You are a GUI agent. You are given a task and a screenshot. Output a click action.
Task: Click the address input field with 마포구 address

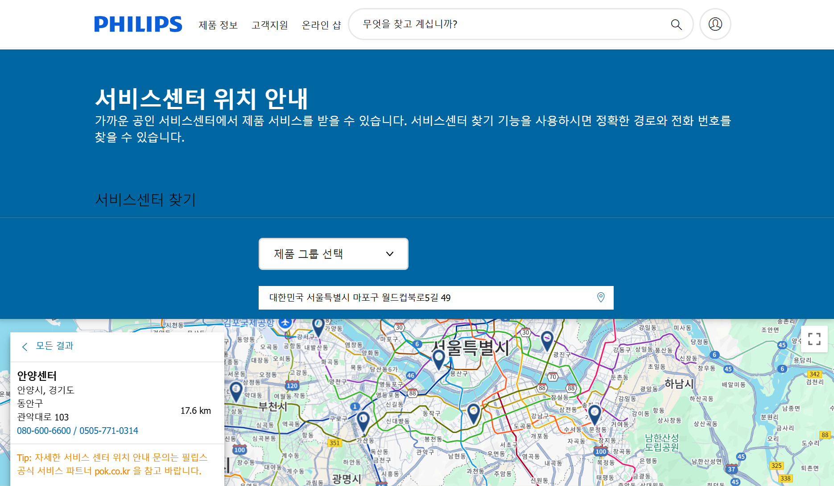[428, 298]
